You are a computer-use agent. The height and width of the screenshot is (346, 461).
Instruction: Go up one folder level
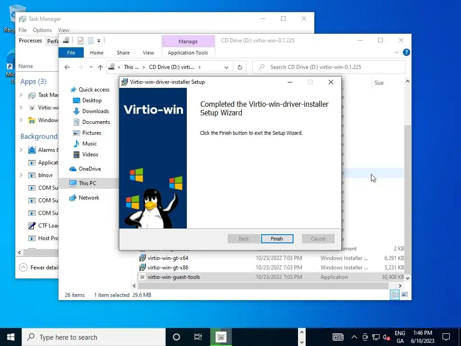tap(100, 67)
